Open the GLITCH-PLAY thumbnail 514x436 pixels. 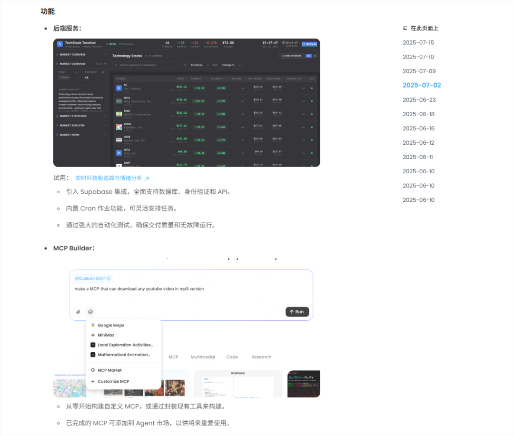[303, 384]
